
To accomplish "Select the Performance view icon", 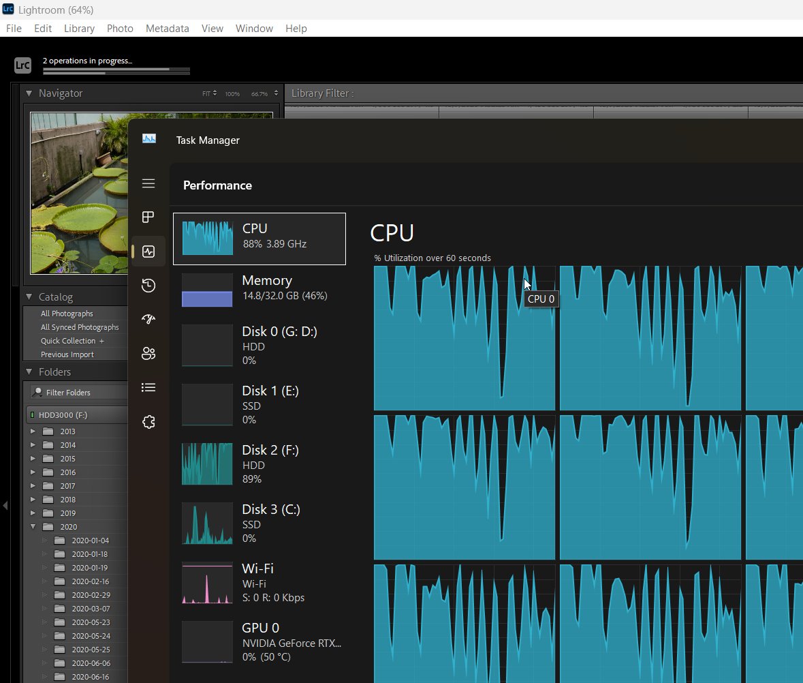I will [148, 251].
